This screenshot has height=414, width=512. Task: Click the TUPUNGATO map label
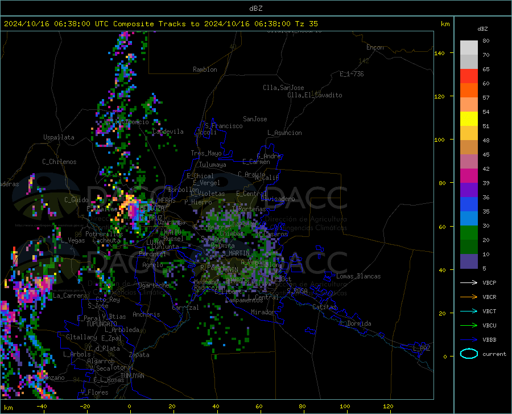pos(102,324)
